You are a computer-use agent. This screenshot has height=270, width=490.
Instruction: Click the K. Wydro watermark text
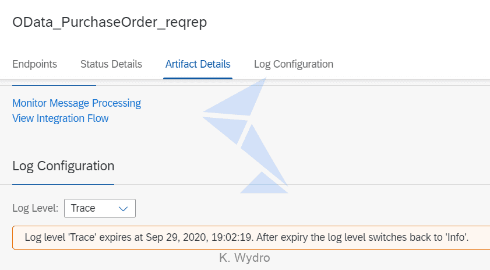tap(245, 258)
